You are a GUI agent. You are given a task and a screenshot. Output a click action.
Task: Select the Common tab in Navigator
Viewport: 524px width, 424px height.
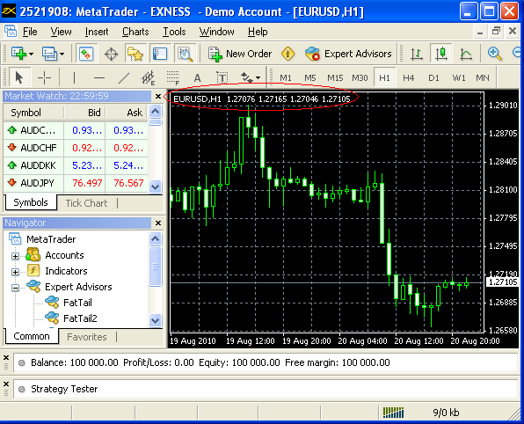(32, 336)
